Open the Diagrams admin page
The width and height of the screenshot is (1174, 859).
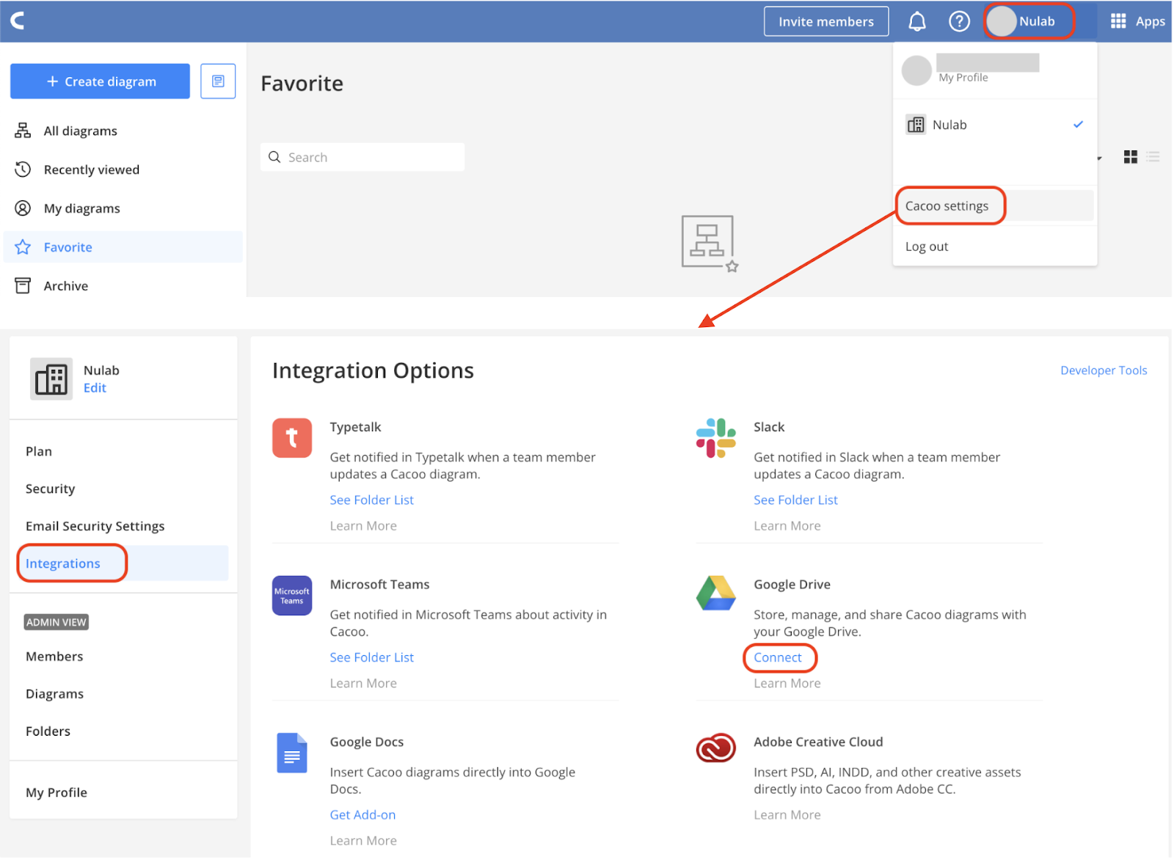point(55,694)
